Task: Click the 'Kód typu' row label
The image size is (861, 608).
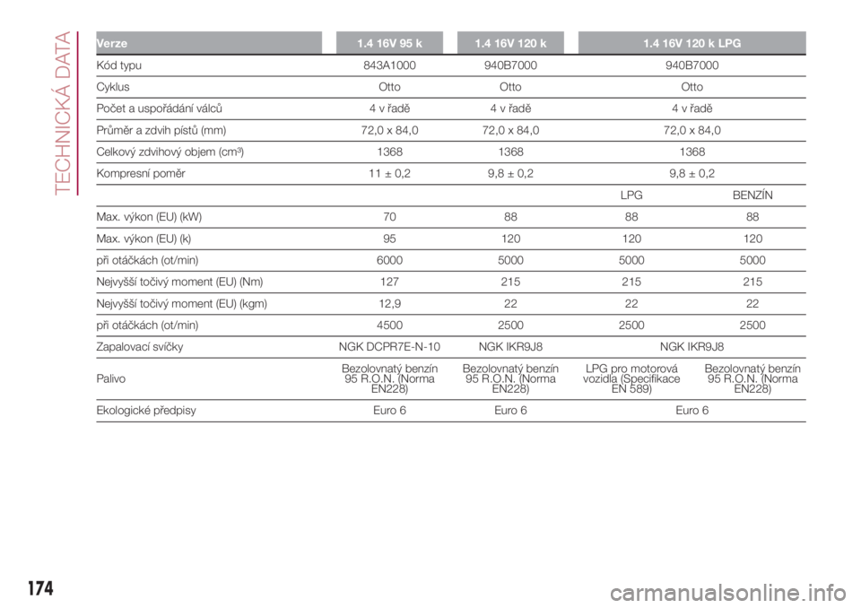Action: point(118,65)
